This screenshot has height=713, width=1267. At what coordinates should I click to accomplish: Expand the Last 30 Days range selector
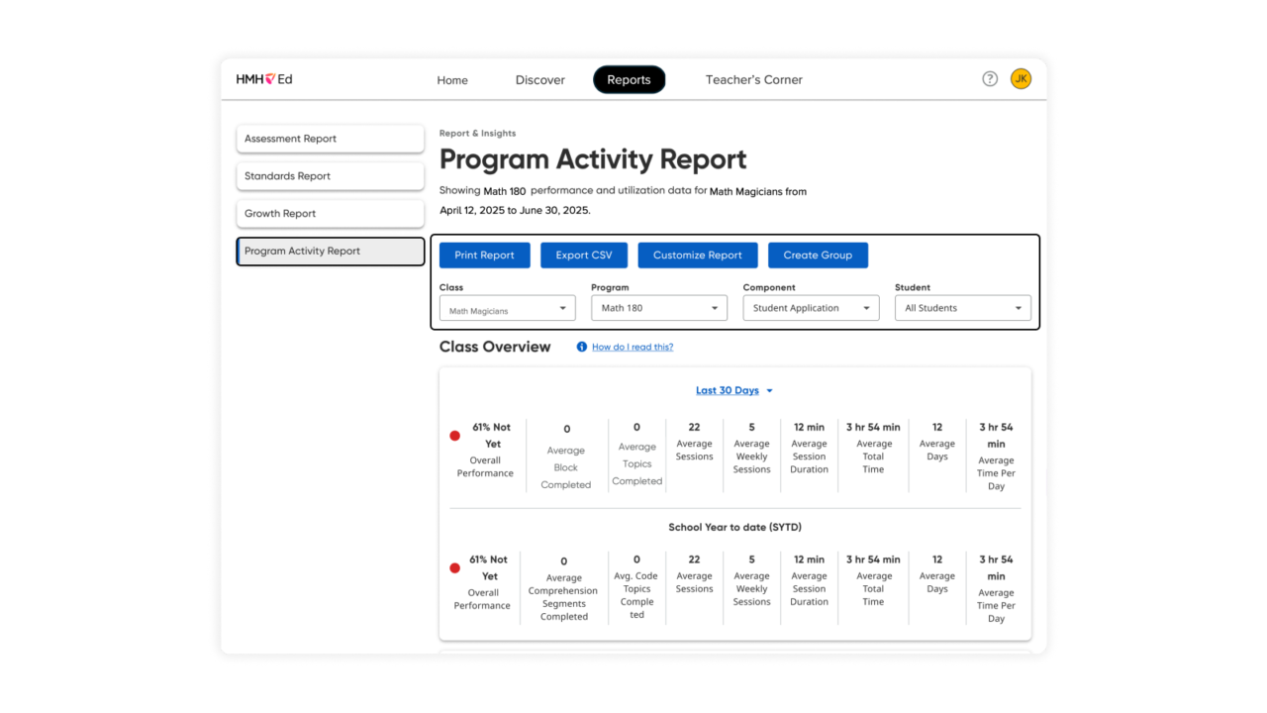point(734,390)
